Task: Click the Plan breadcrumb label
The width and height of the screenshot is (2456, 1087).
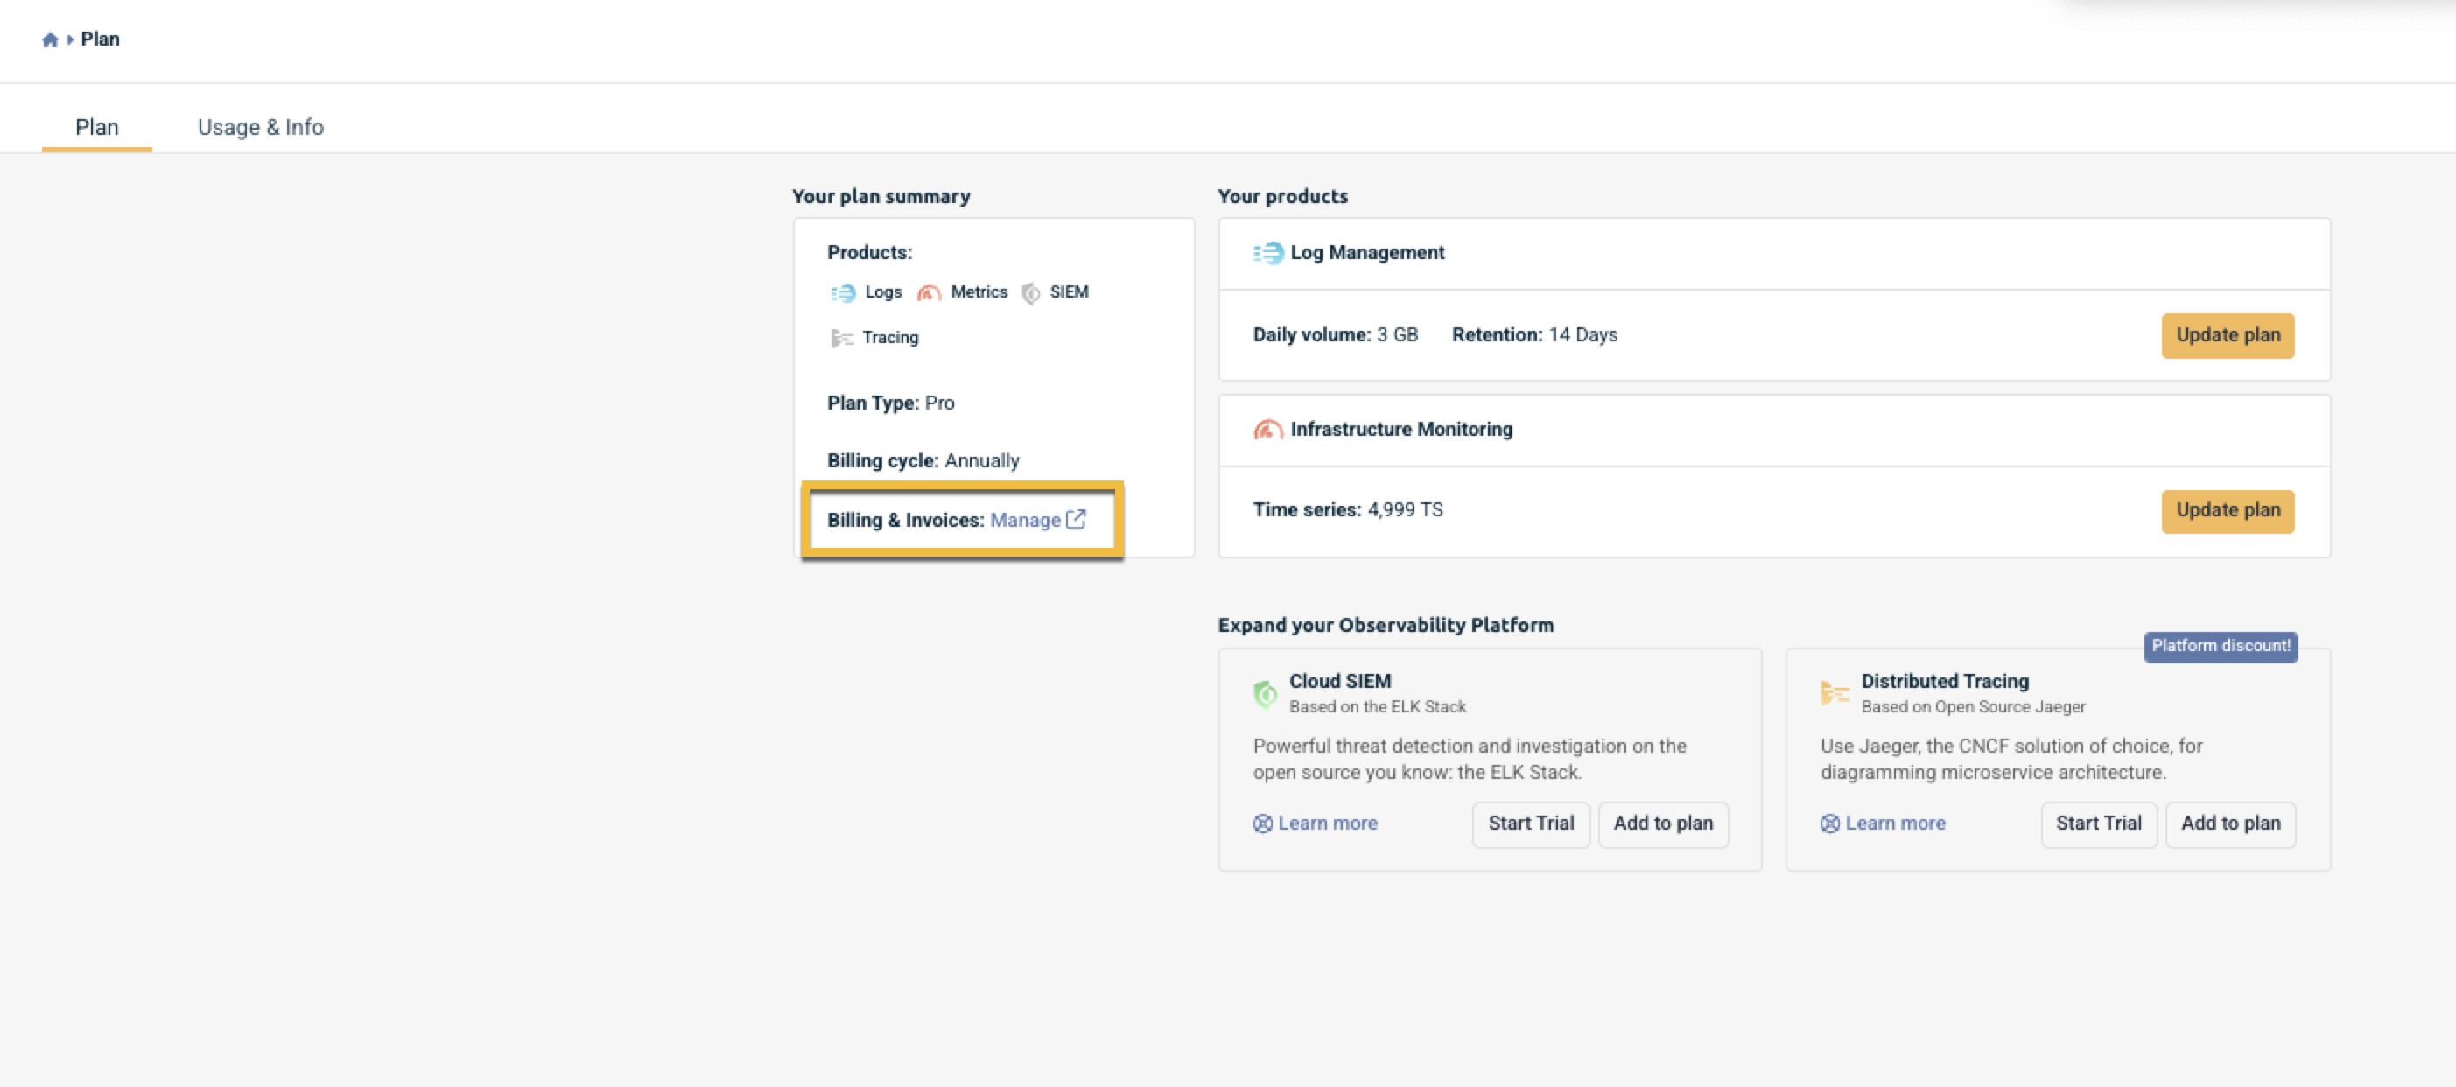Action: (x=100, y=39)
